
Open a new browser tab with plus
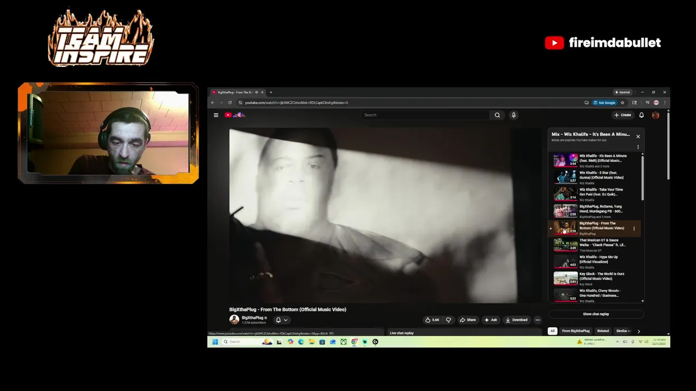coord(271,92)
